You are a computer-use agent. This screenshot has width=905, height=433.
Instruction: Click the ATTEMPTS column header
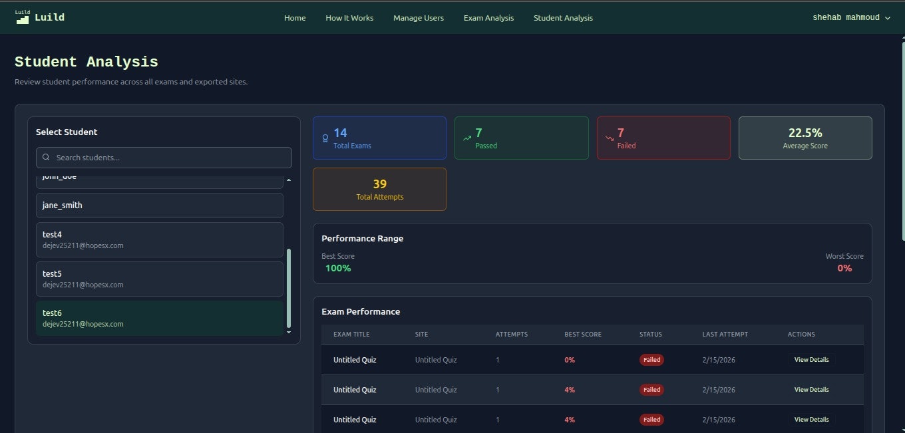[x=512, y=335]
